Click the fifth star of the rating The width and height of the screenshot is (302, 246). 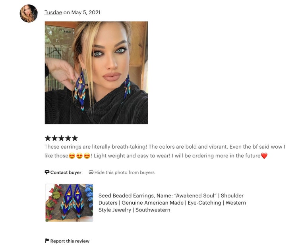pyautogui.click(x=75, y=138)
